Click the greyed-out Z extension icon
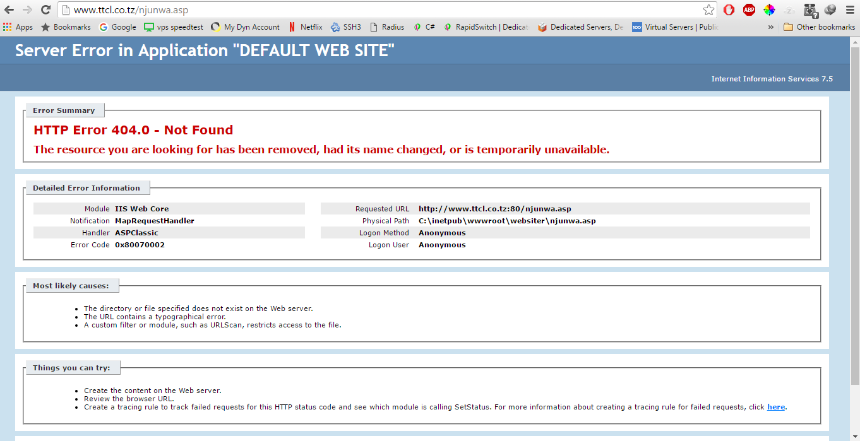The width and height of the screenshot is (860, 441). (789, 9)
